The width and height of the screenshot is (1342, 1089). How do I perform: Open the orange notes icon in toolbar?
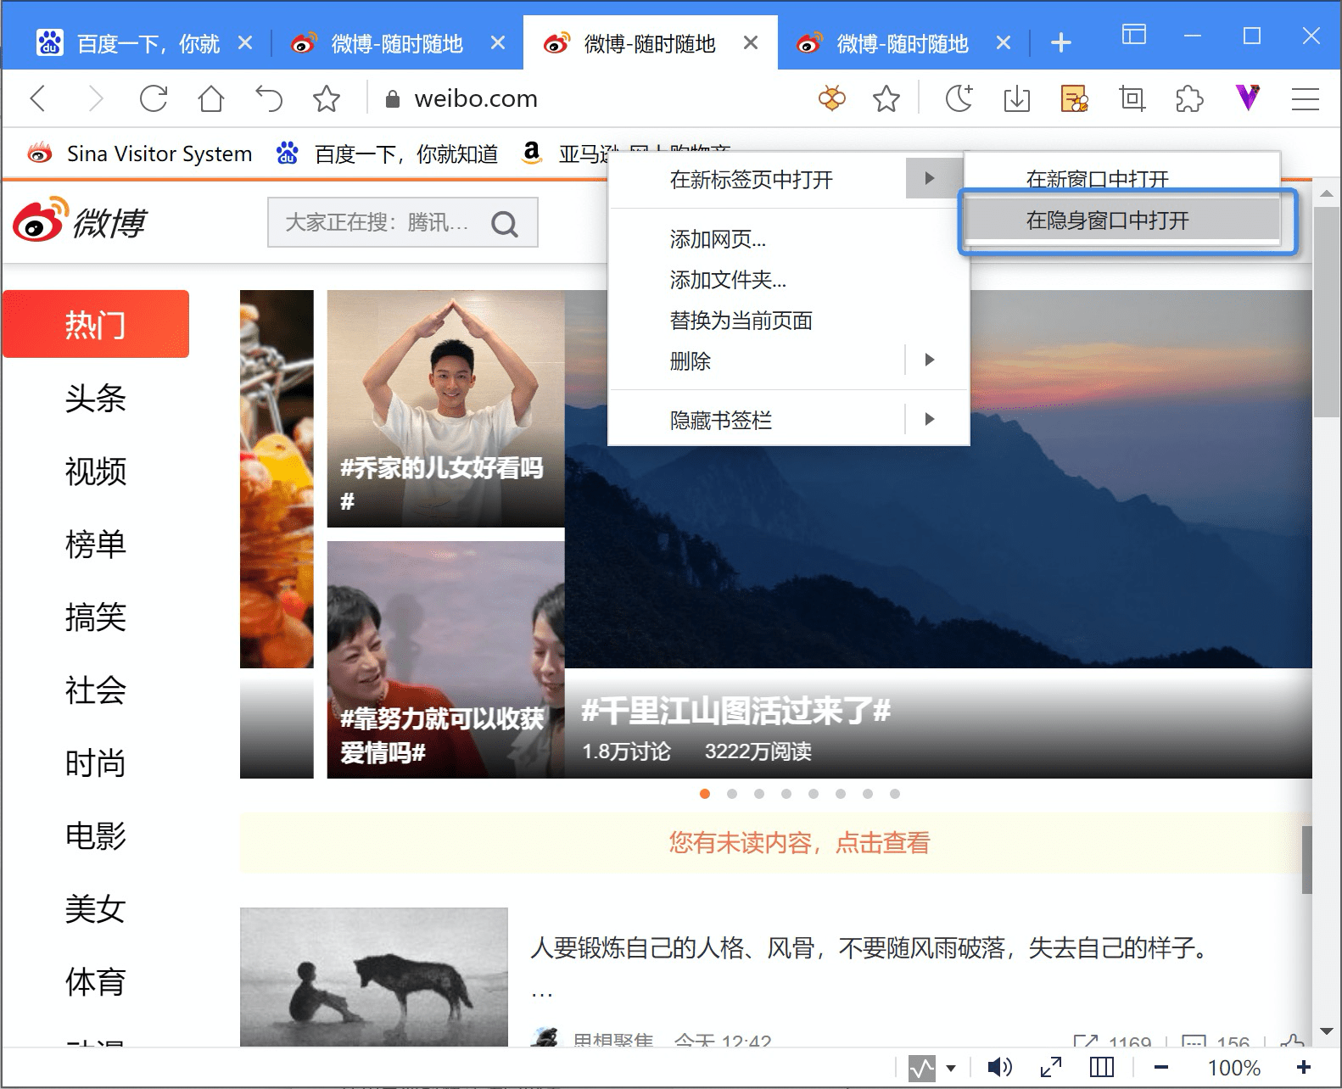tap(1075, 98)
